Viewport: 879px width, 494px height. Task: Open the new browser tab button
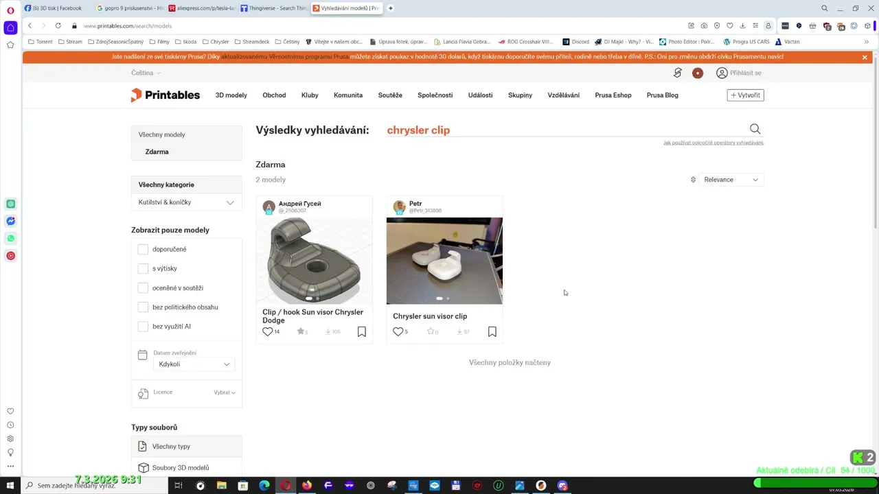coord(391,8)
